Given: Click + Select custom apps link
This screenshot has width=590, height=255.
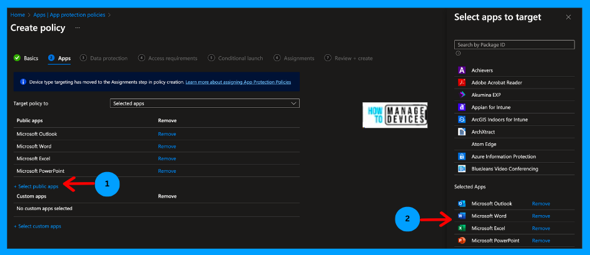Looking at the screenshot, I should (38, 226).
